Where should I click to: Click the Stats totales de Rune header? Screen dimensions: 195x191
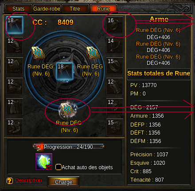(159, 74)
